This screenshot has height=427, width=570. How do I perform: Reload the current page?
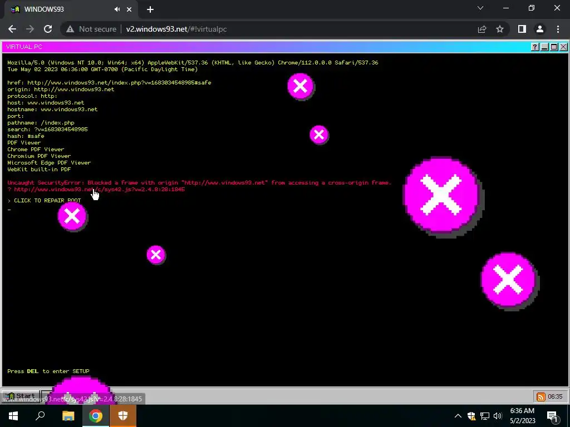tap(48, 29)
